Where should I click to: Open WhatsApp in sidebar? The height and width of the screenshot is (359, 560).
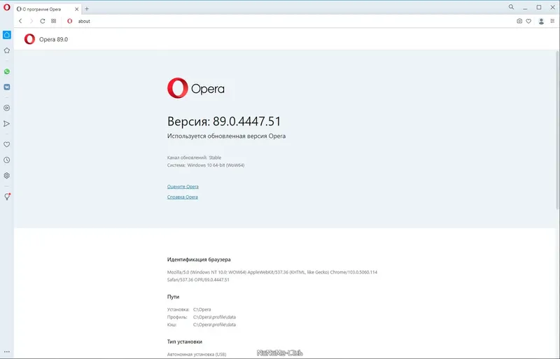tap(7, 71)
